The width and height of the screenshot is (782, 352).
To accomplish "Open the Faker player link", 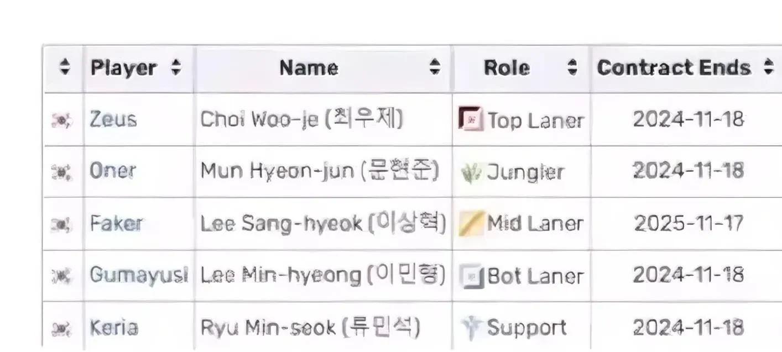I will [x=116, y=224].
